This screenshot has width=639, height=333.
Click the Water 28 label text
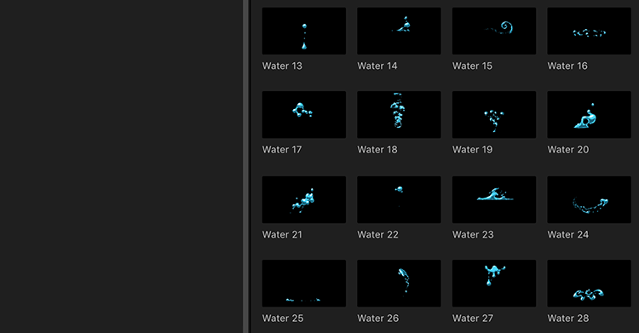[x=568, y=319]
